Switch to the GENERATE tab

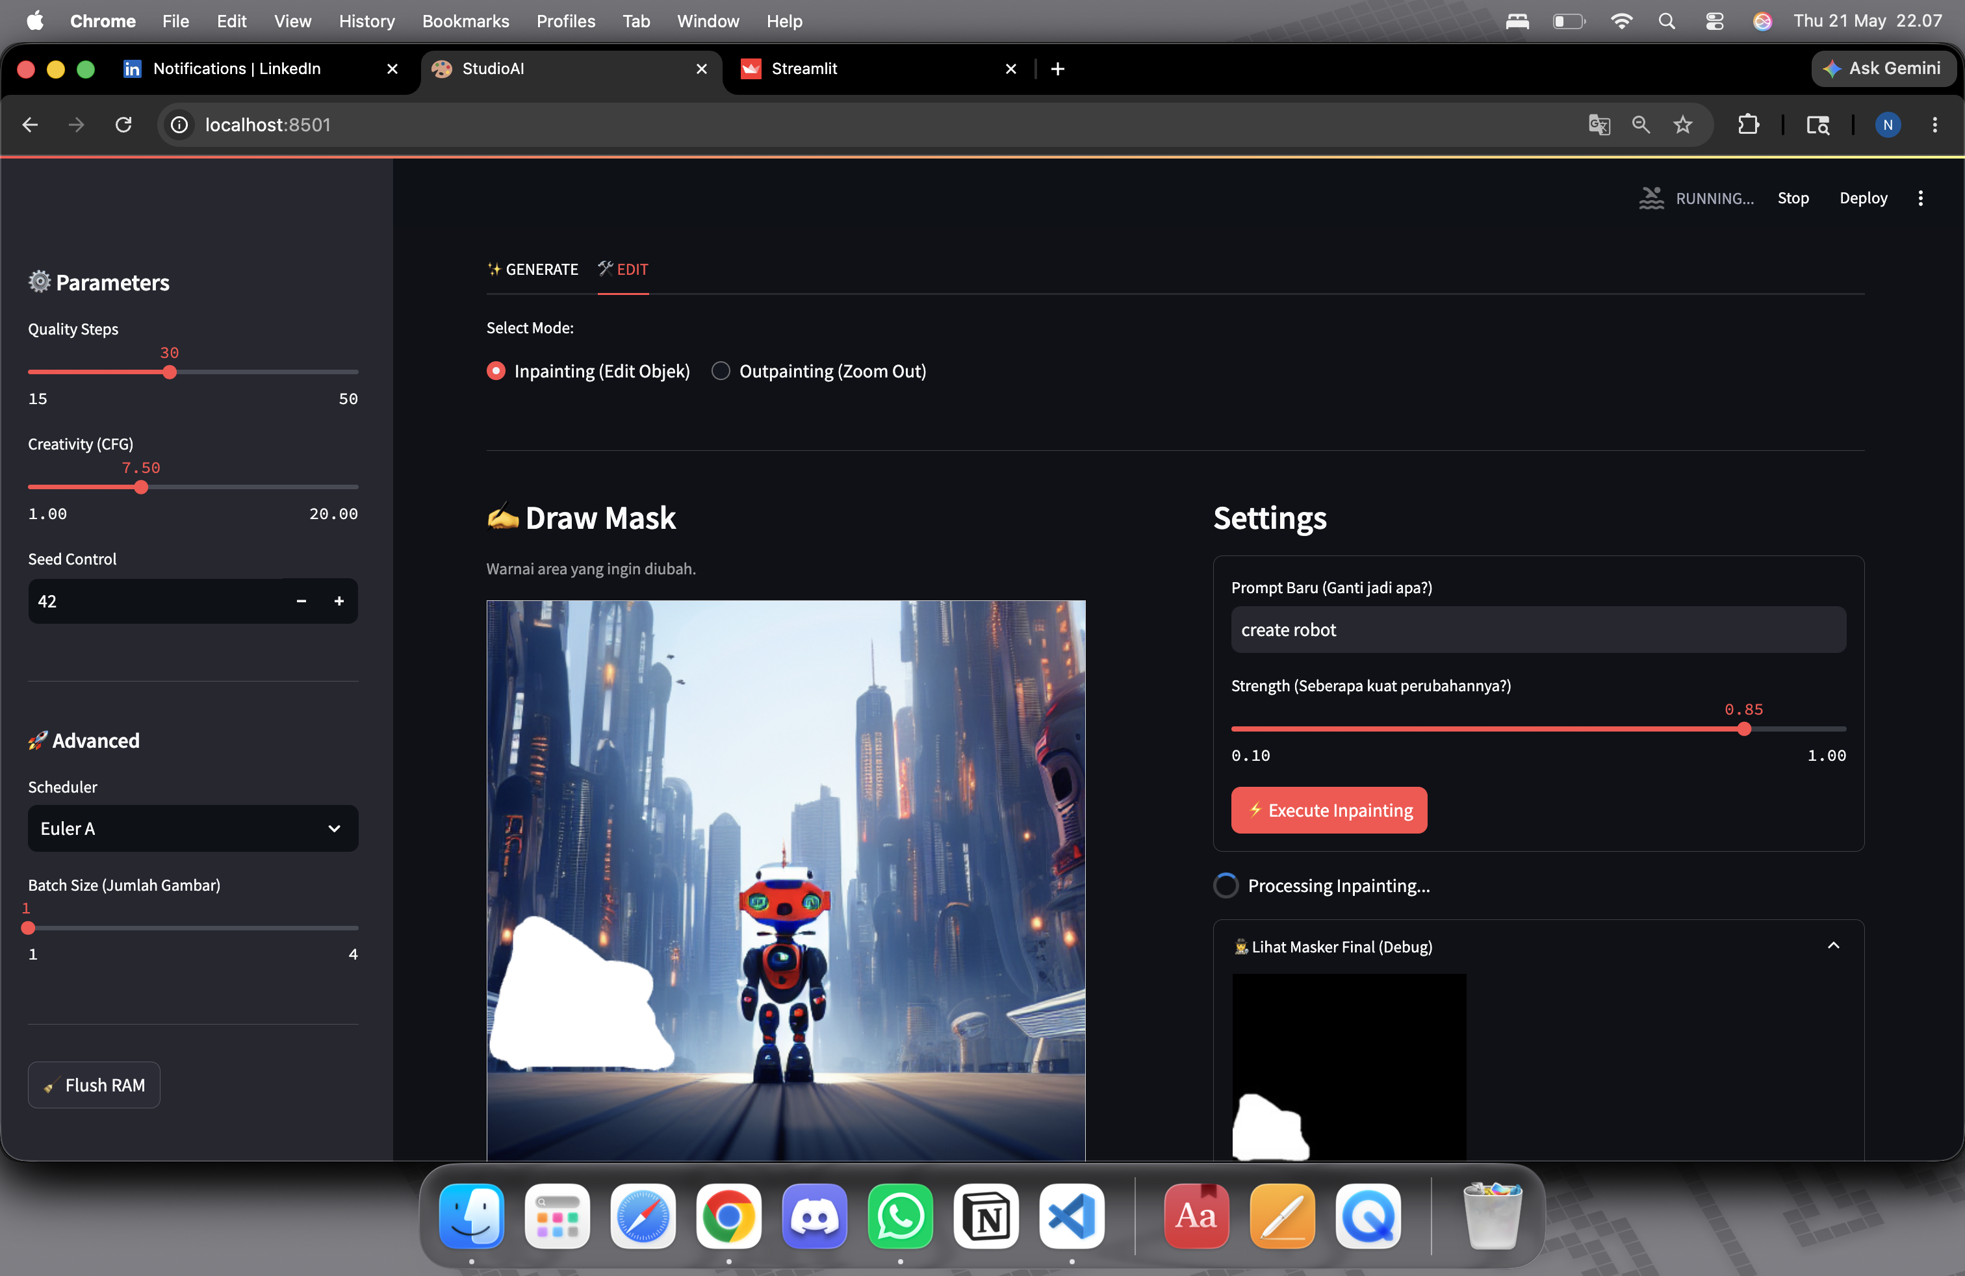click(x=533, y=269)
